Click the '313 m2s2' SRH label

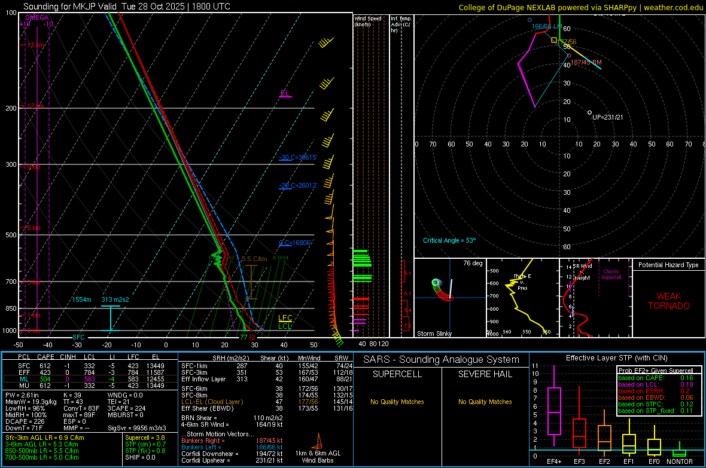115,299
